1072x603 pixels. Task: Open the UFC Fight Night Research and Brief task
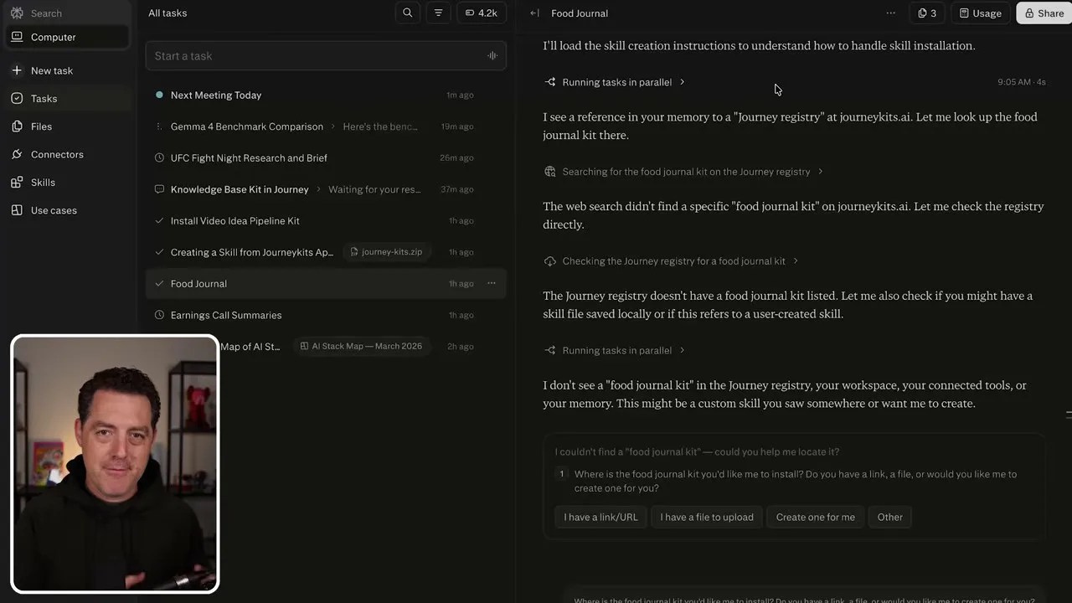coord(326,157)
